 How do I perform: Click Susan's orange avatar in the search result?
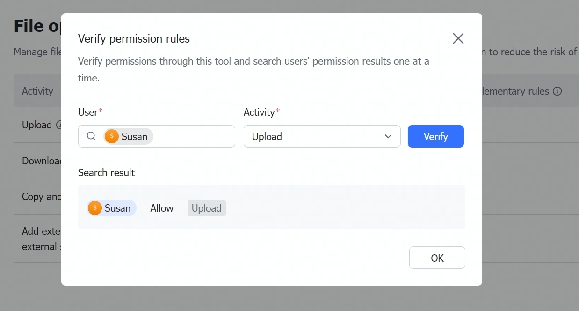95,207
